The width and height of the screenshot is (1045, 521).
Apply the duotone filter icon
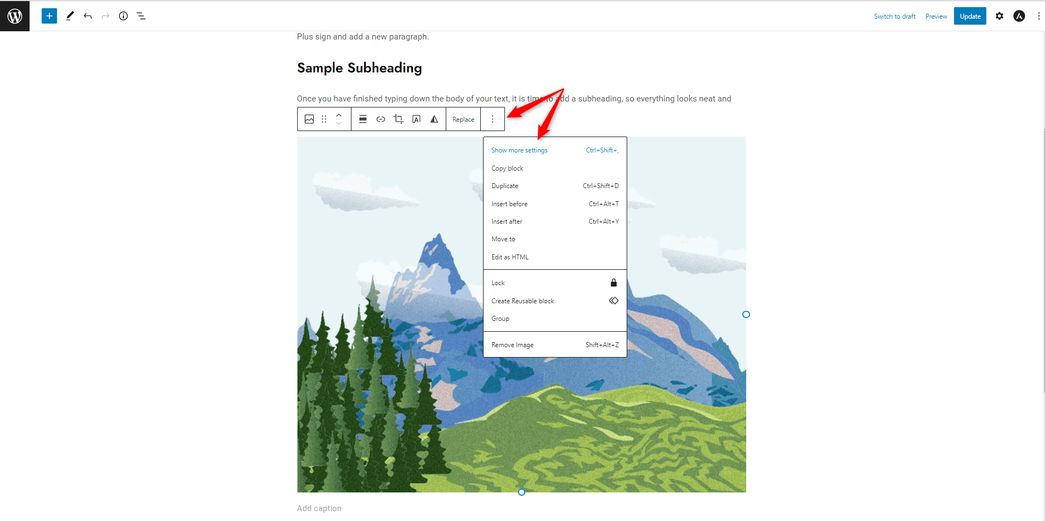coord(434,119)
